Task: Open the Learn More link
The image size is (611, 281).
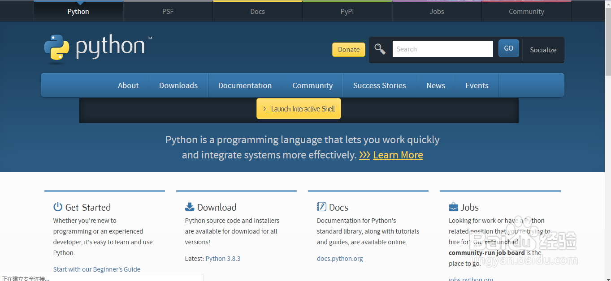Action: (x=398, y=155)
